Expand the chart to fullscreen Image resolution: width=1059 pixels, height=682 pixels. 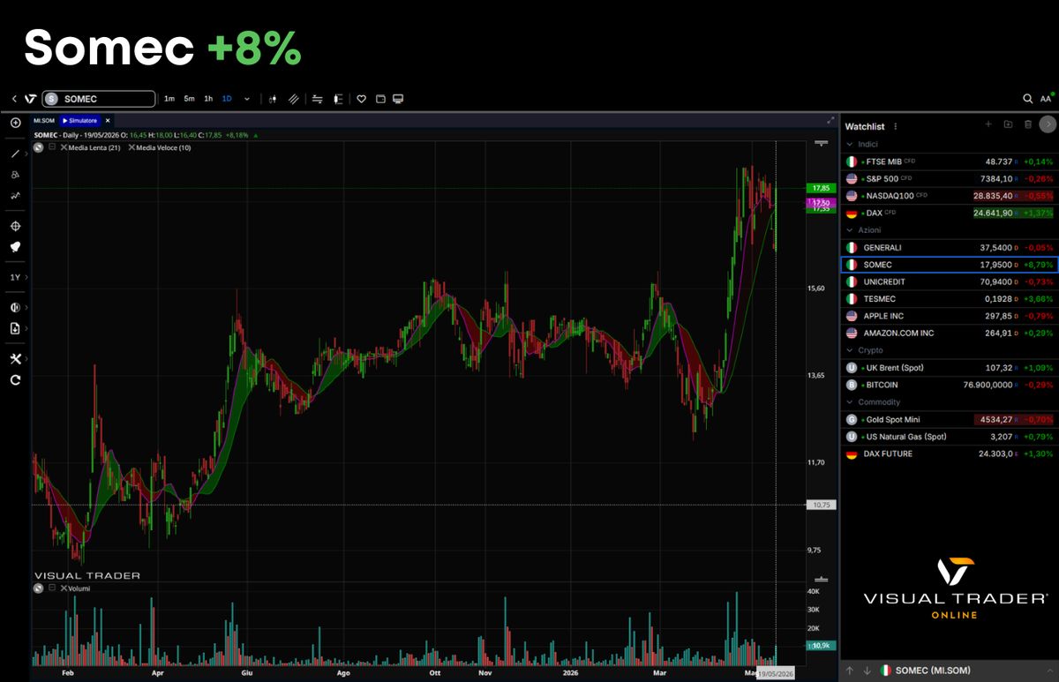(x=830, y=120)
